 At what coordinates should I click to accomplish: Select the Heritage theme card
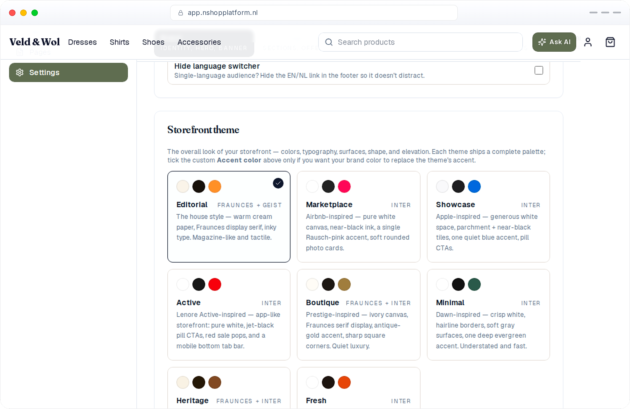[229, 388]
